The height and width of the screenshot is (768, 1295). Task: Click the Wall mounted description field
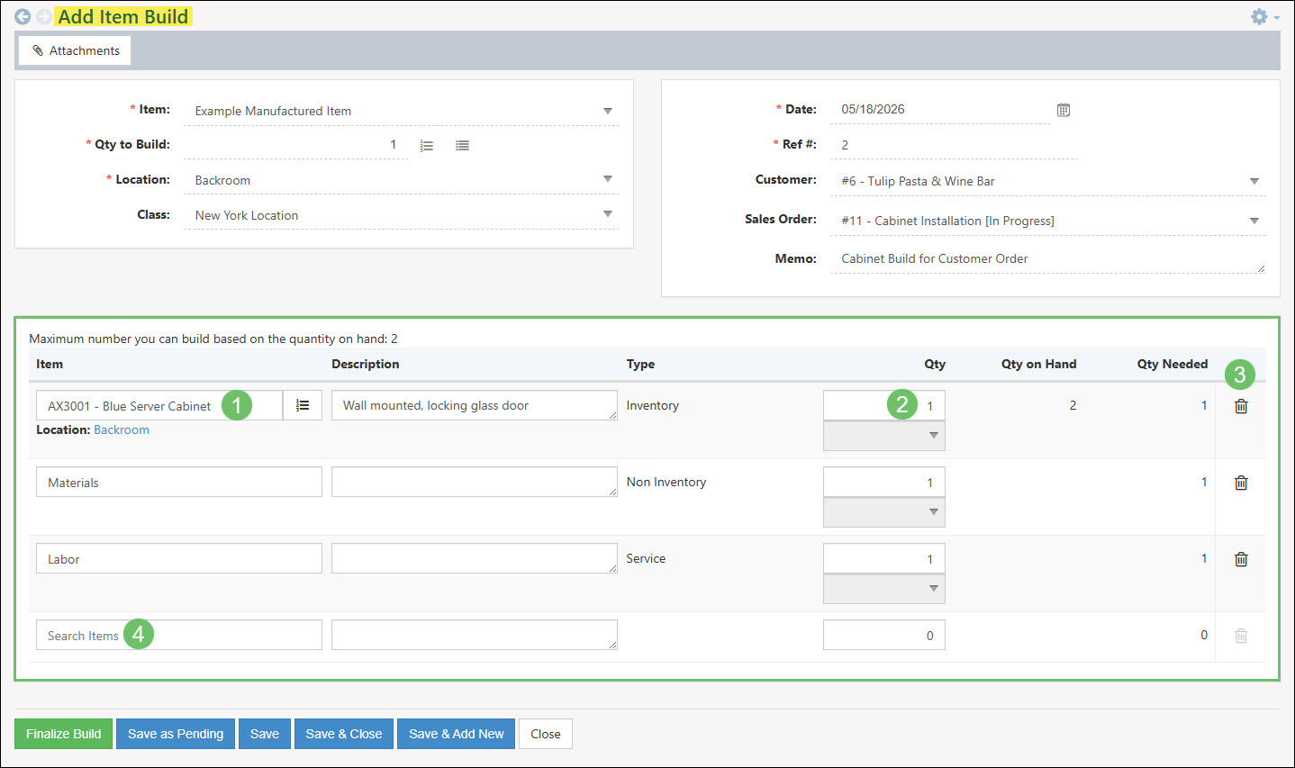(475, 405)
